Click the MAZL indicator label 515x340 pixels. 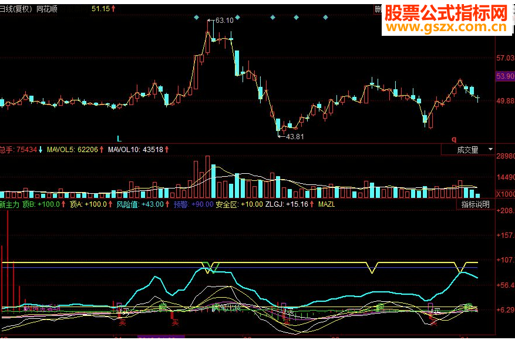[326, 204]
